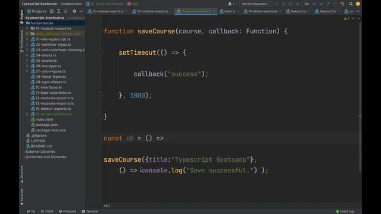
Task: Click Git Update Project arrow icon
Action: tap(314, 4)
